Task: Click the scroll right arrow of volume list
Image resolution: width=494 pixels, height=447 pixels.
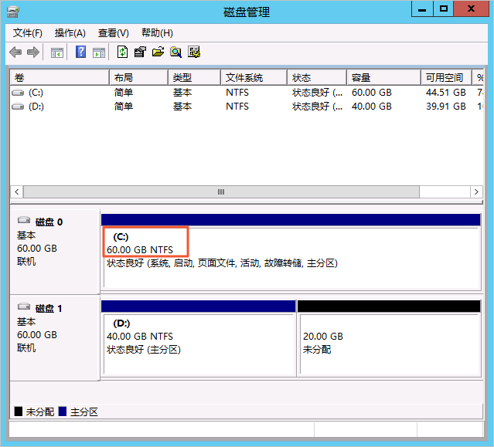Action: point(476,192)
